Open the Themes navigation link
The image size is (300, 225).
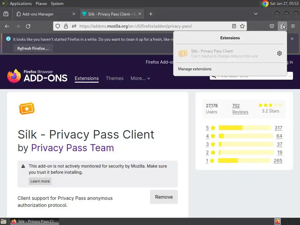pyautogui.click(x=115, y=78)
